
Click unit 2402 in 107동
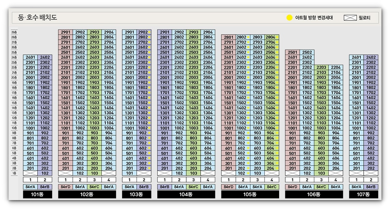(371, 57)
